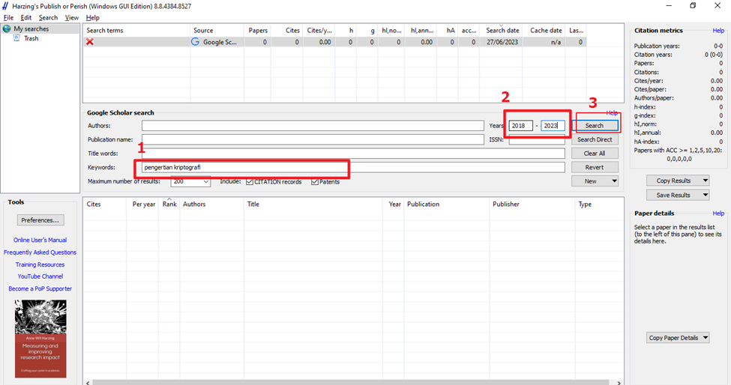731x385 pixels.
Task: Click into the Title words field
Action: pos(353,154)
